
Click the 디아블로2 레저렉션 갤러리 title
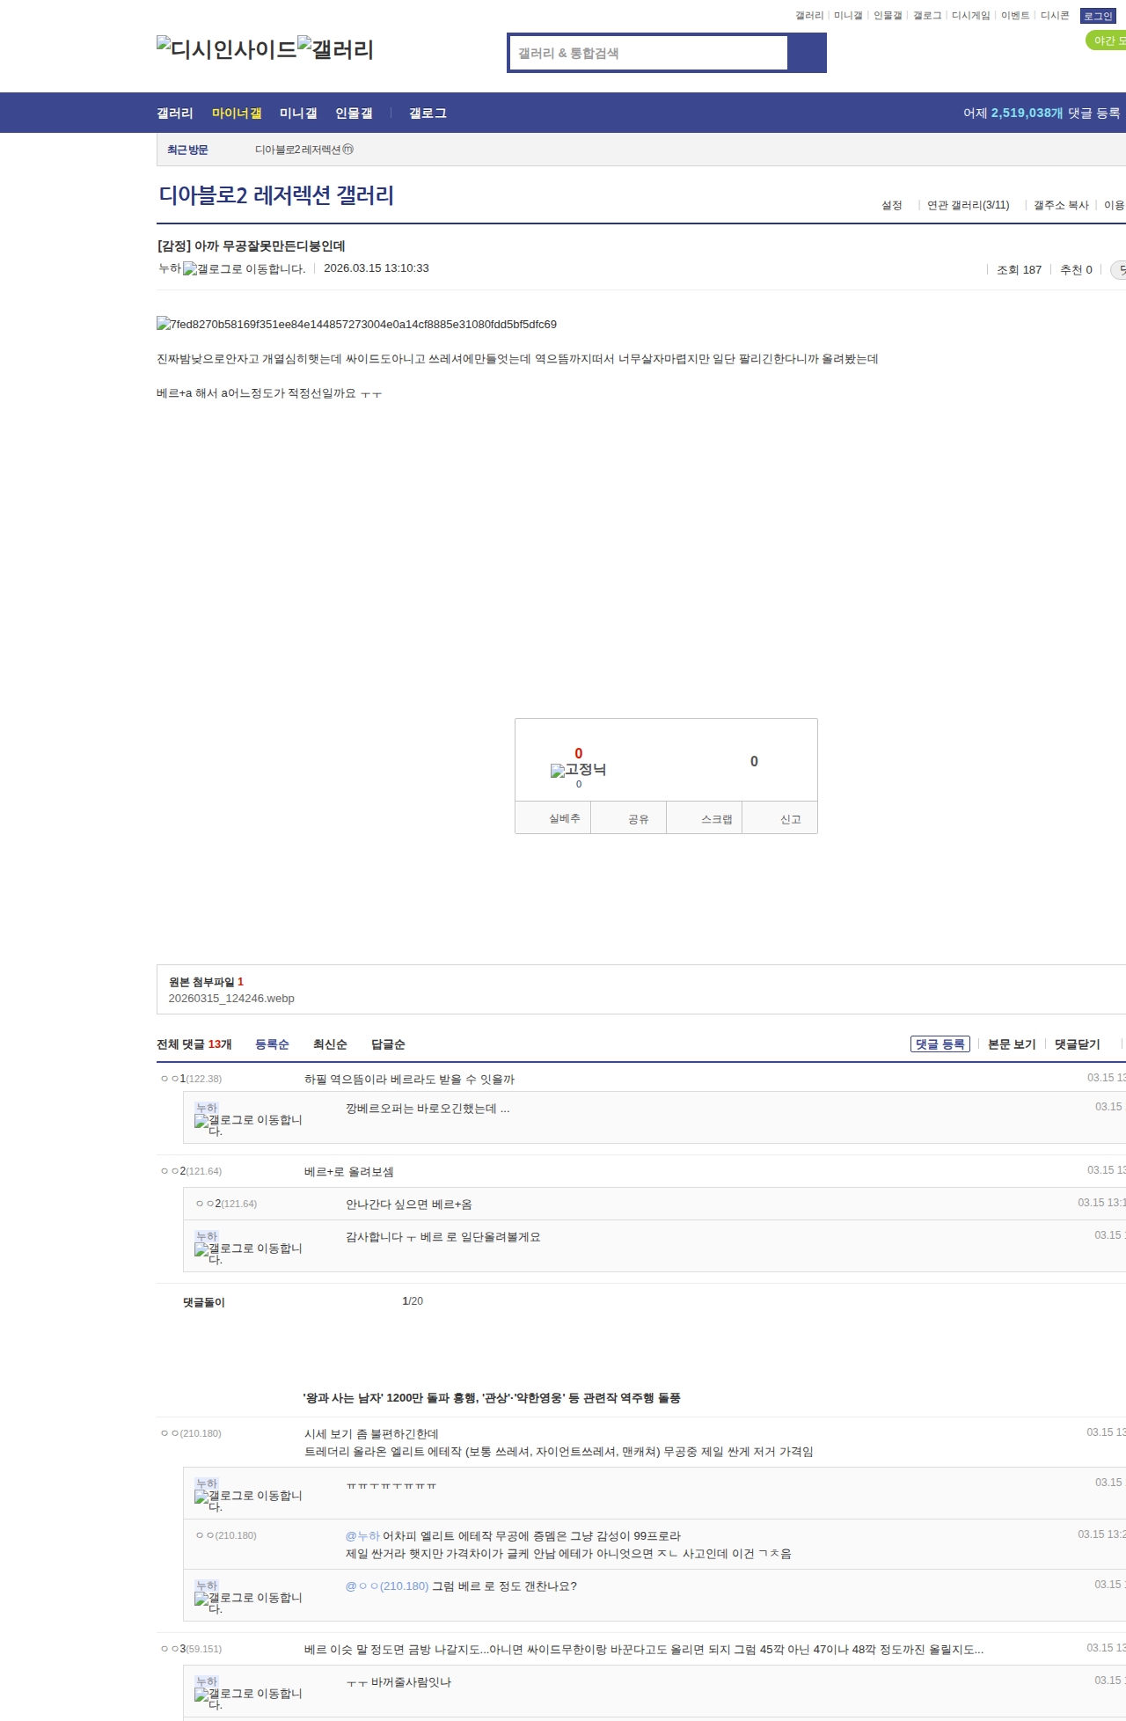point(276,195)
